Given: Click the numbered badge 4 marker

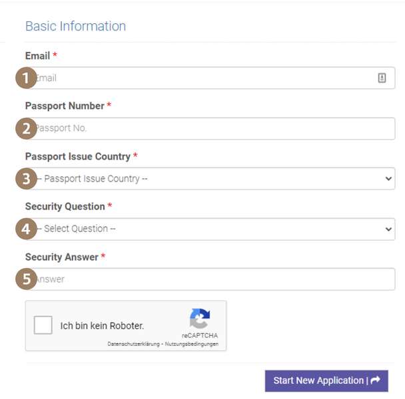Looking at the screenshot, I should coord(26,229).
